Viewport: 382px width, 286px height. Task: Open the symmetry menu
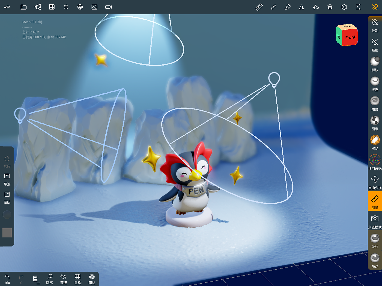[302, 7]
